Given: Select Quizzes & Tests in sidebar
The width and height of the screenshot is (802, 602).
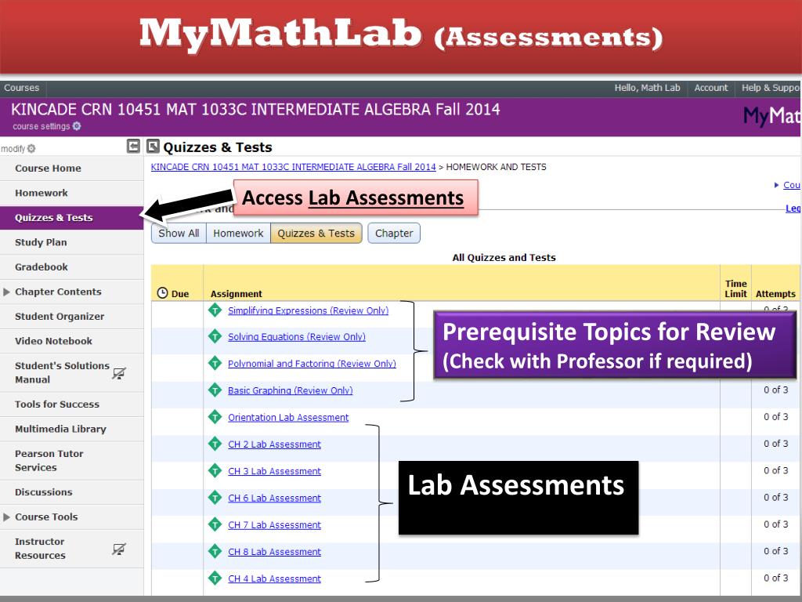Looking at the screenshot, I should pyautogui.click(x=71, y=218).
